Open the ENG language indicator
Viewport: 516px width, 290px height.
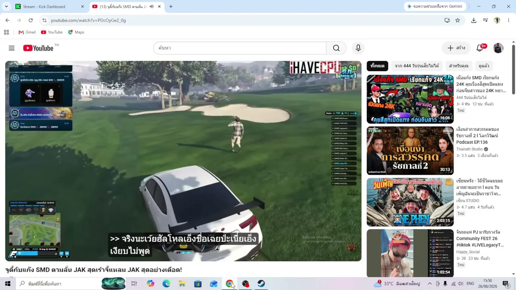pyautogui.click(x=470, y=284)
